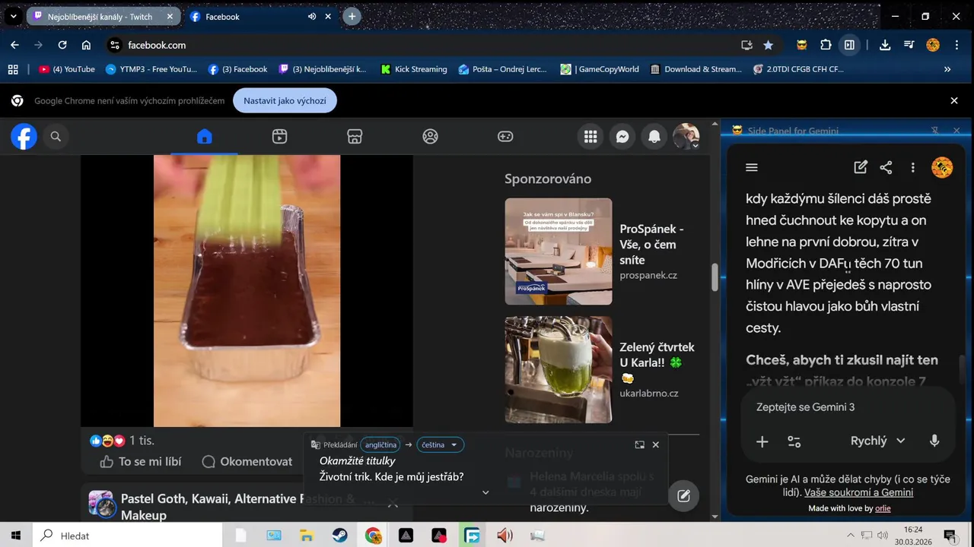Open Gemini side panel hamburger menu
The height and width of the screenshot is (547, 974).
752,167
